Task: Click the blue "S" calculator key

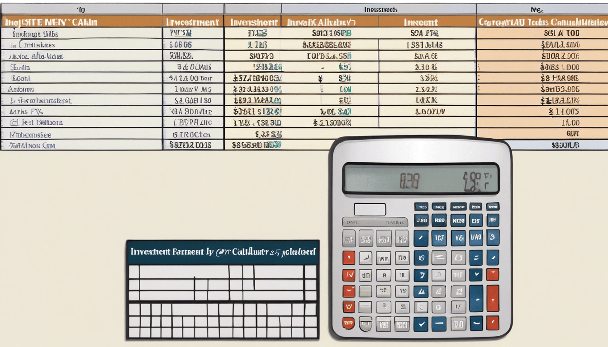Action: click(493, 237)
